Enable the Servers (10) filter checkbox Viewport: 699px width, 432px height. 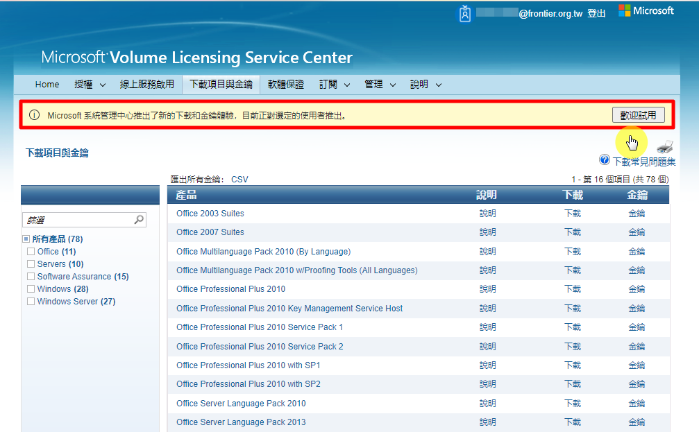click(x=31, y=264)
